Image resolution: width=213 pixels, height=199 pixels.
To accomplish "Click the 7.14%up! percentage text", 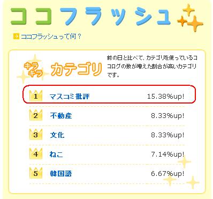I will pos(168,154).
